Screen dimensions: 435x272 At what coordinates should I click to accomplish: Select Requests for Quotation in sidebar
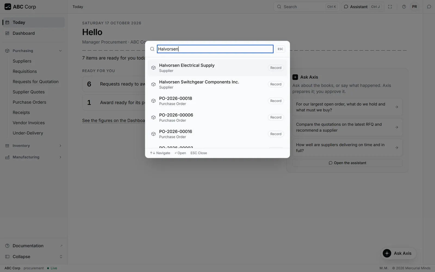tap(36, 82)
